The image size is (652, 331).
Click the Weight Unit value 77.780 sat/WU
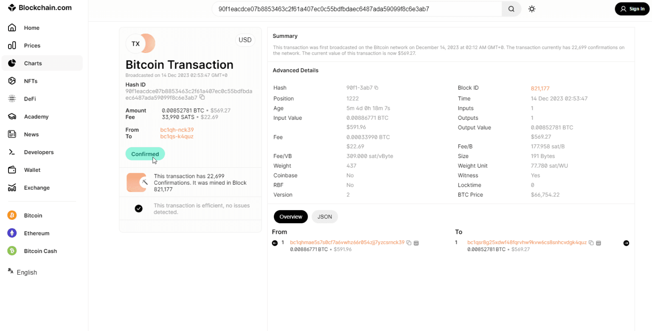pyautogui.click(x=549, y=166)
